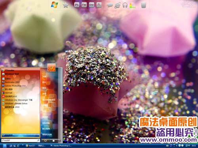Click the user account picture atop the Start menu
This screenshot has height=148, width=198.
pyautogui.click(x=51, y=67)
